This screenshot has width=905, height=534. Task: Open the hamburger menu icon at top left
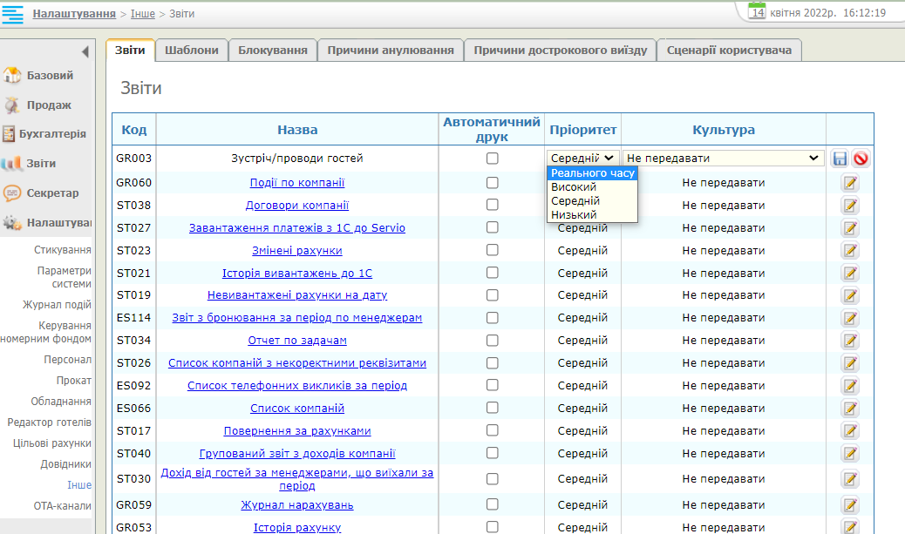coord(13,14)
